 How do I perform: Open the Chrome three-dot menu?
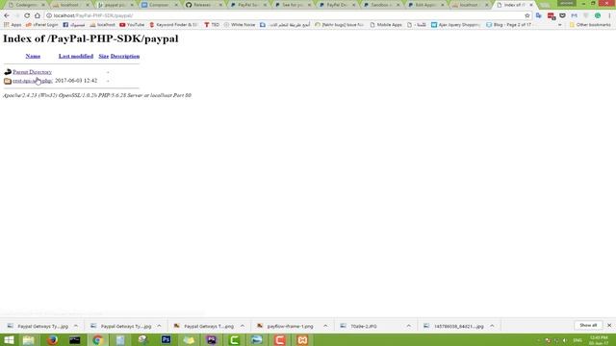[609, 15]
